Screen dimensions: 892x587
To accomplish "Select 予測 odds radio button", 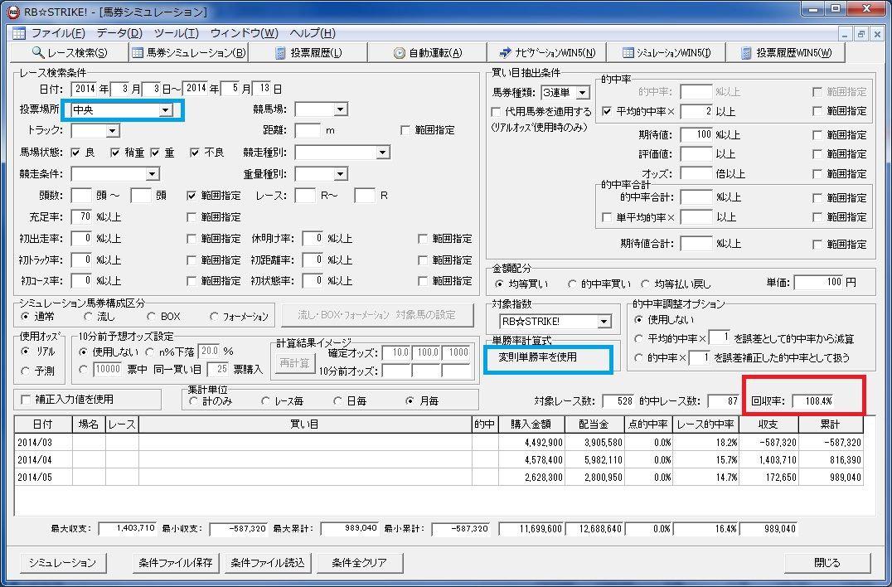I will (25, 371).
